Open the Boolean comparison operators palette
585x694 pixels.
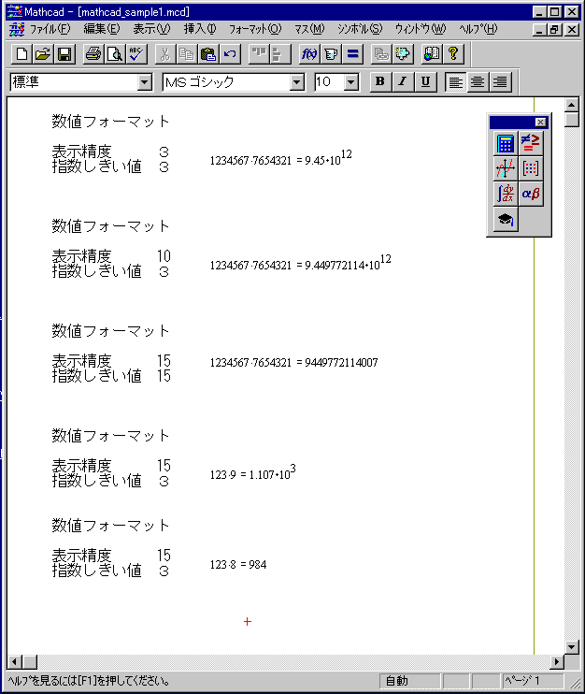(531, 143)
